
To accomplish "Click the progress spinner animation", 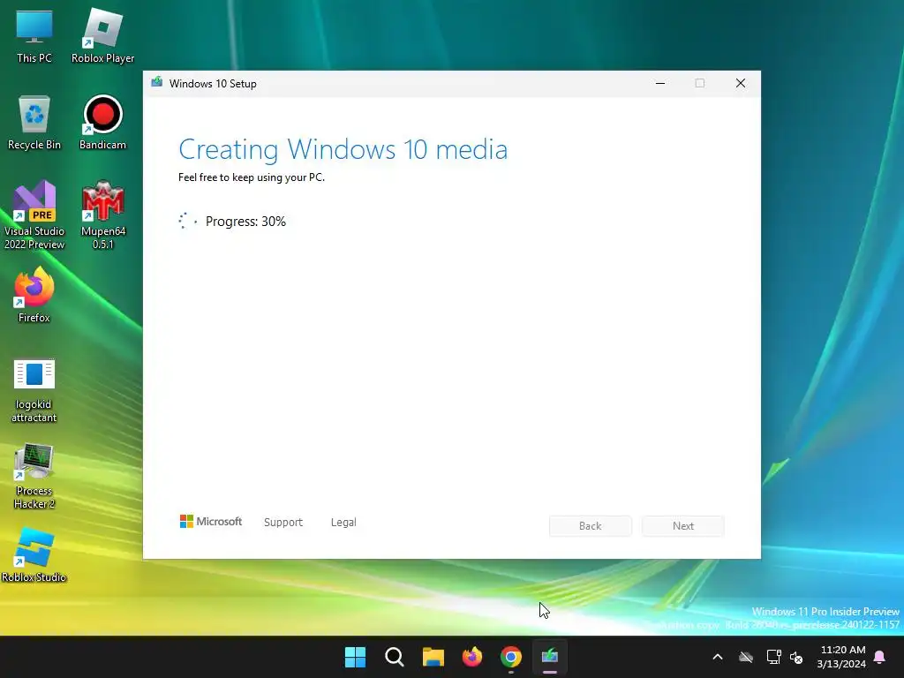I will point(188,221).
